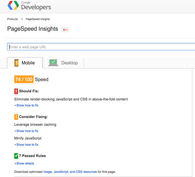Viewport: 195px width, 177px height.
Task: Click the Consider Fixing: heading
Action: pos(33,117)
